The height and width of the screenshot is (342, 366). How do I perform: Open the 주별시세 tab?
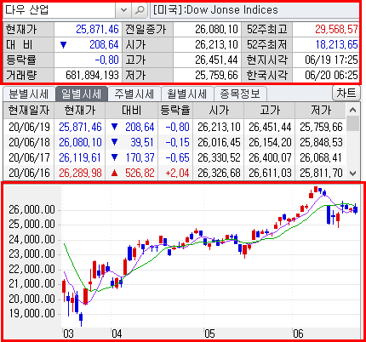[134, 94]
